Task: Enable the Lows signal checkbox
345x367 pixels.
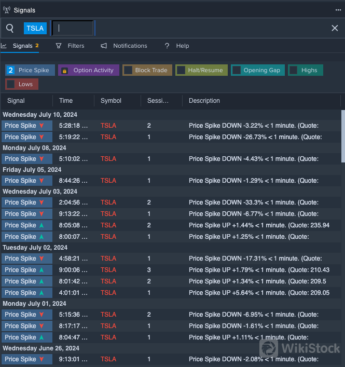Action: [x=11, y=84]
